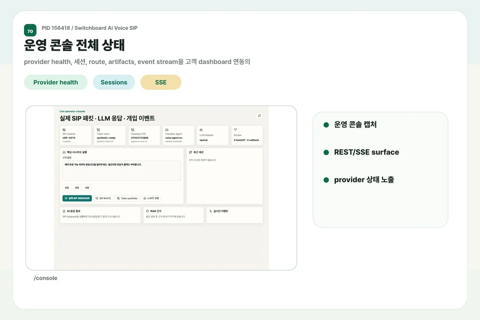The height and width of the screenshot is (320, 480).
Task: Click the green 70 slide number badge
Action: pyautogui.click(x=30, y=30)
